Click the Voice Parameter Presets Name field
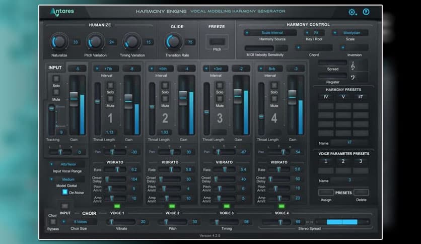The image size is (421, 244). coord(349,180)
